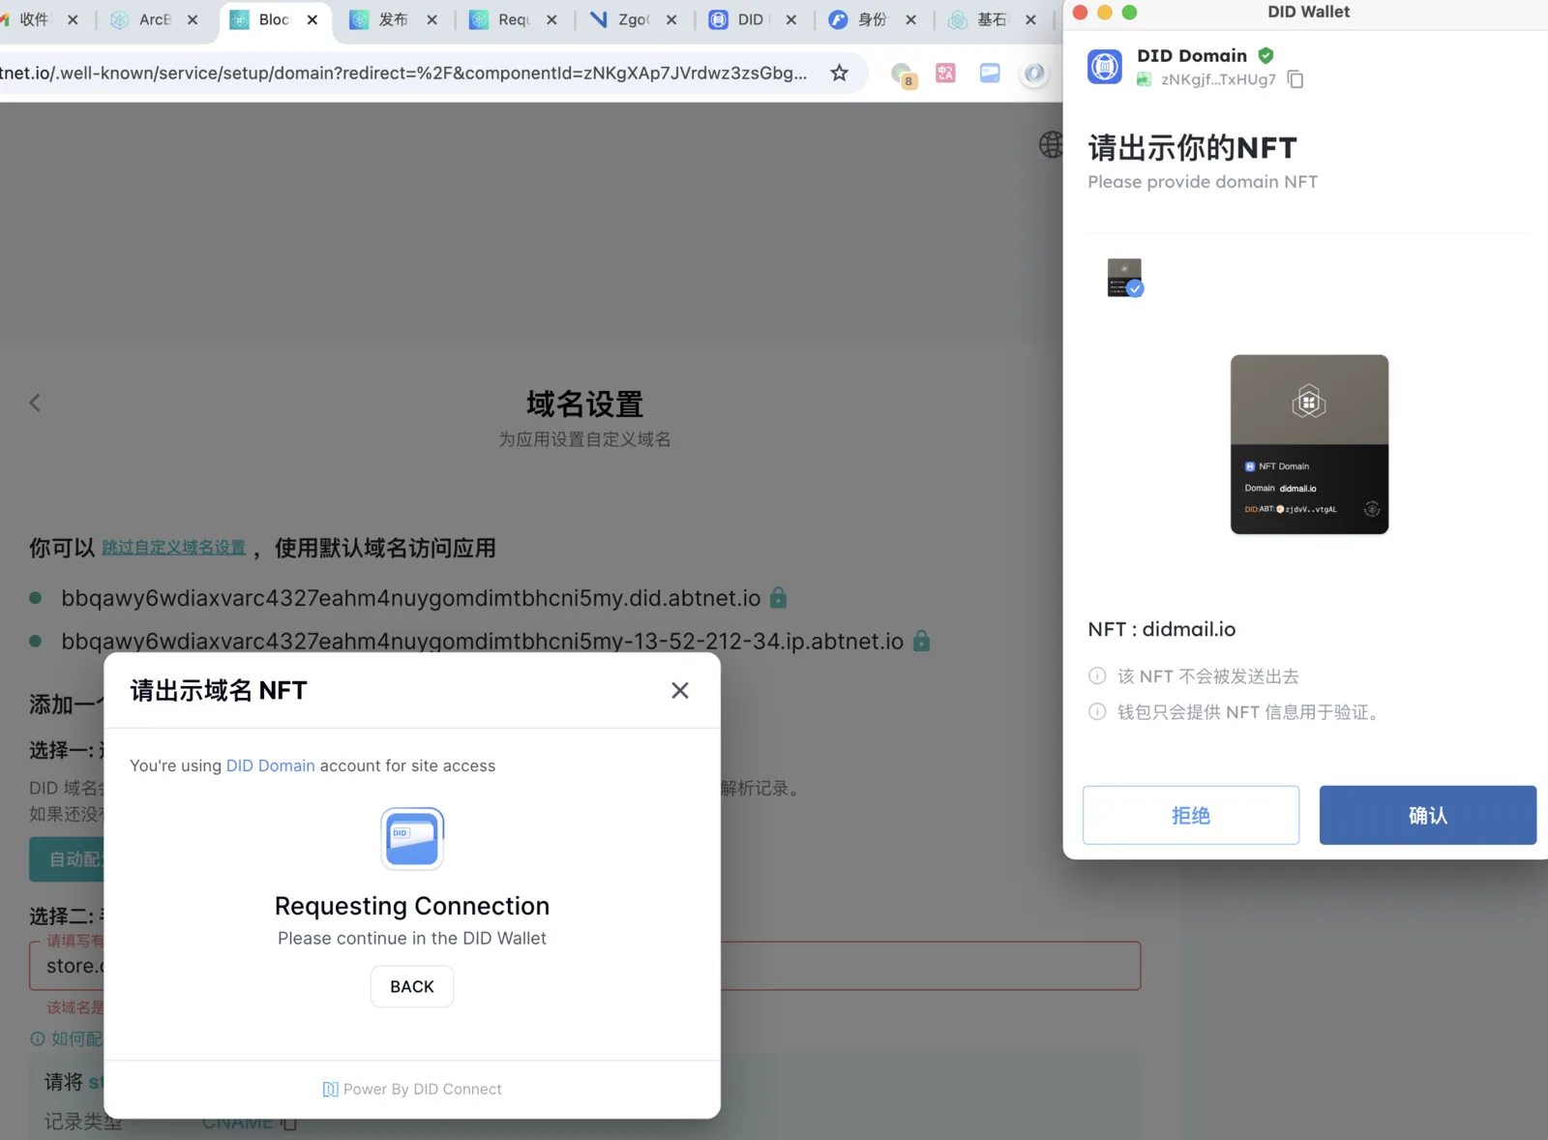
Task: Open the language globe icon on page
Action: point(1051,145)
